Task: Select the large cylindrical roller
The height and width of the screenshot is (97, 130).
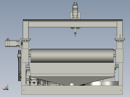Action: 72,56
